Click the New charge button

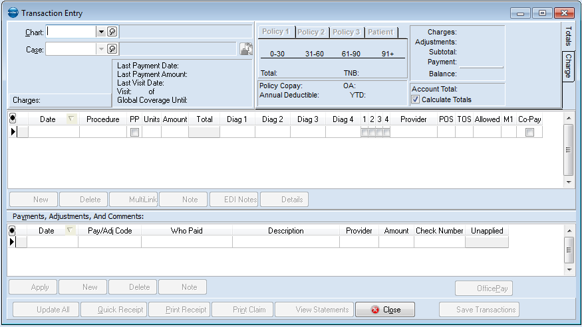(33, 199)
